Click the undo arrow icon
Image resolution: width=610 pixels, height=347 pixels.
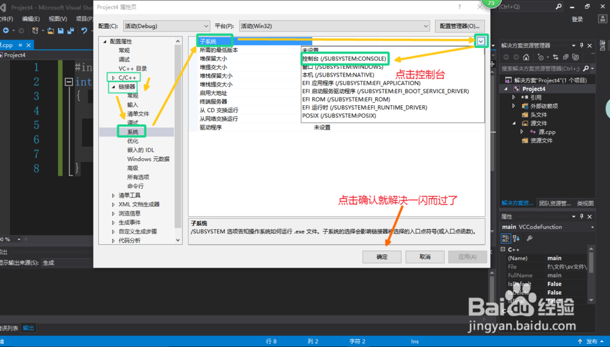pyautogui.click(x=84, y=30)
